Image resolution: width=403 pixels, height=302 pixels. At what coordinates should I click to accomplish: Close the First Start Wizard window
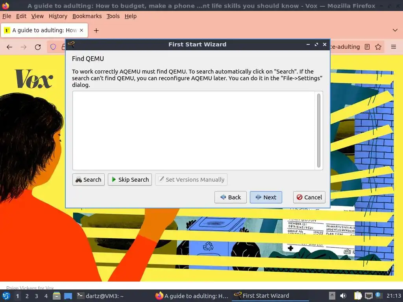click(x=325, y=44)
